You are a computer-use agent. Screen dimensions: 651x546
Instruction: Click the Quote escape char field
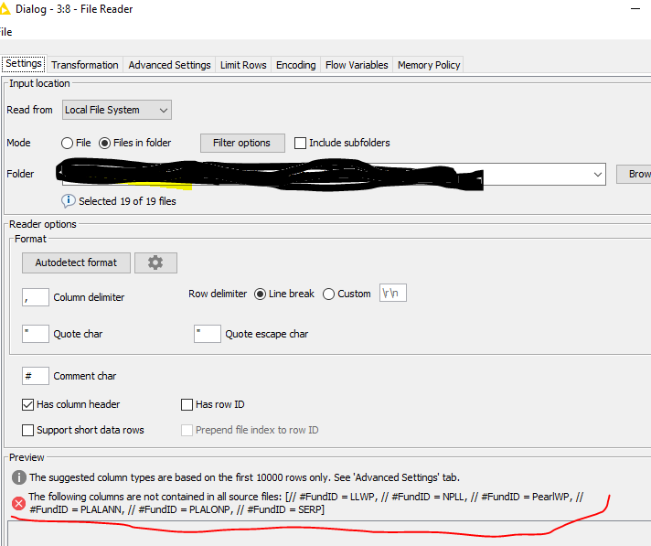pos(208,334)
